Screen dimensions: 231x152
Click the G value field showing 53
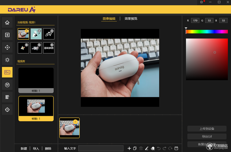209,20
